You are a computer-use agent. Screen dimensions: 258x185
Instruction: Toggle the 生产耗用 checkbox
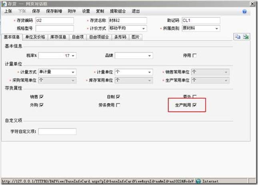coord(195,105)
